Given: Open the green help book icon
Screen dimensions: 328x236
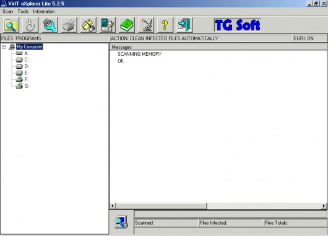Looking at the screenshot, I should tap(127, 25).
